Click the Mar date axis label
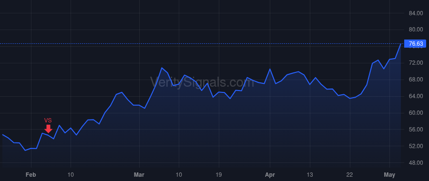The width and height of the screenshot is (429, 181). click(x=139, y=175)
